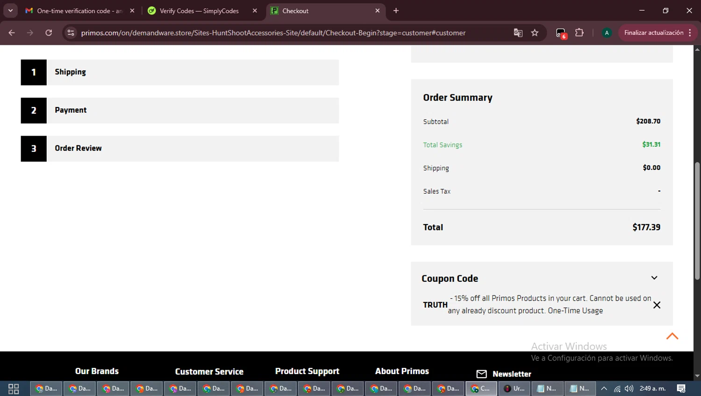The height and width of the screenshot is (396, 701).
Task: Click the taskbar clock 2:49 a. m.
Action: click(x=652, y=389)
